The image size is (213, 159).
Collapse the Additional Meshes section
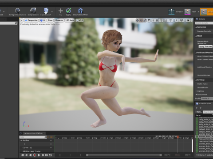pyautogui.click(x=196, y=53)
